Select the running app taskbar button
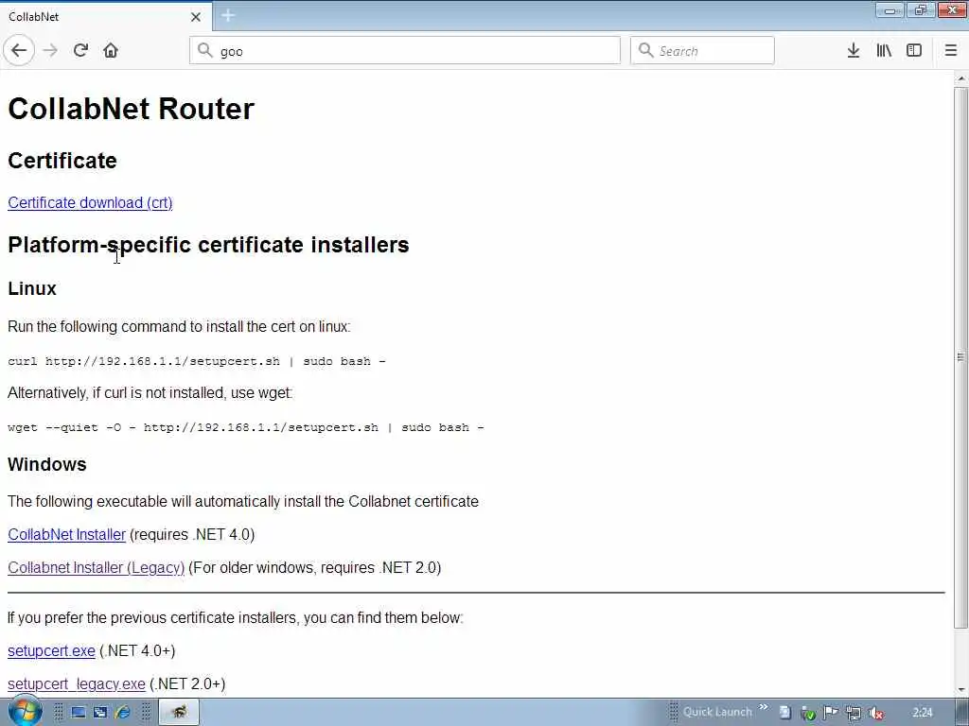Screen dimensions: 969x726 (179, 712)
